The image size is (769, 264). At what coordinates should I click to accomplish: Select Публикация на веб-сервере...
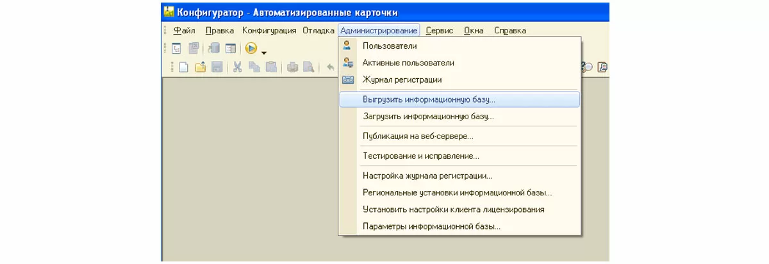tap(459, 136)
